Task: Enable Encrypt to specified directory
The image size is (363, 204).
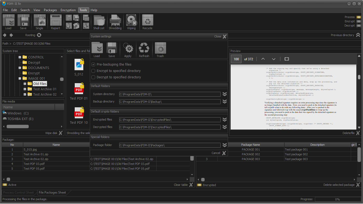Action: click(93, 71)
